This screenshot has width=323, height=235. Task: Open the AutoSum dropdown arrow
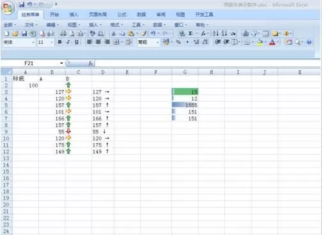pyautogui.click(x=196, y=33)
